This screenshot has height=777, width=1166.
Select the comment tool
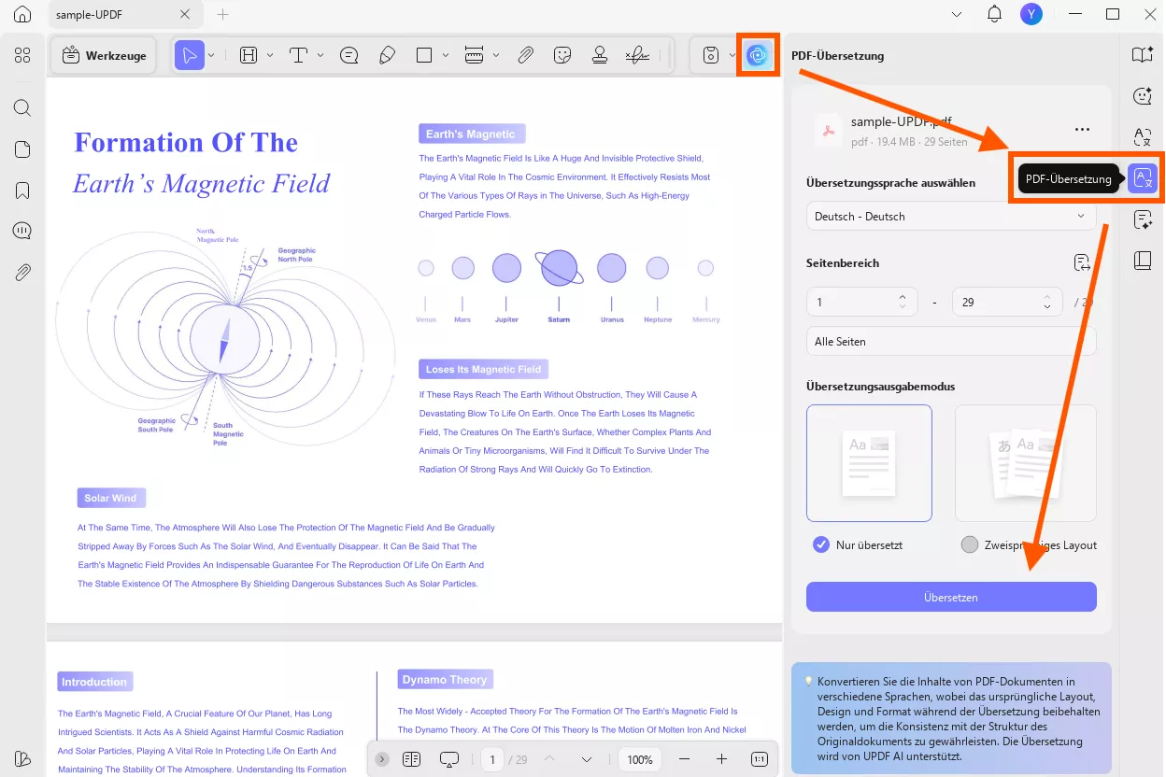click(348, 55)
